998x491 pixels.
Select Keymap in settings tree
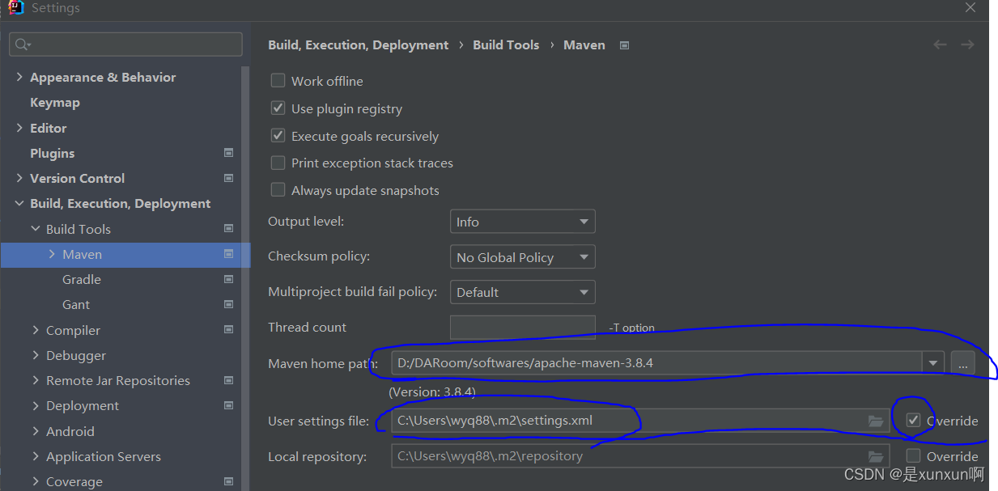coord(55,103)
